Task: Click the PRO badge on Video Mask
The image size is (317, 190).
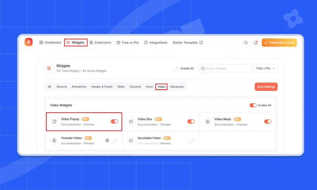Action: 237,119
